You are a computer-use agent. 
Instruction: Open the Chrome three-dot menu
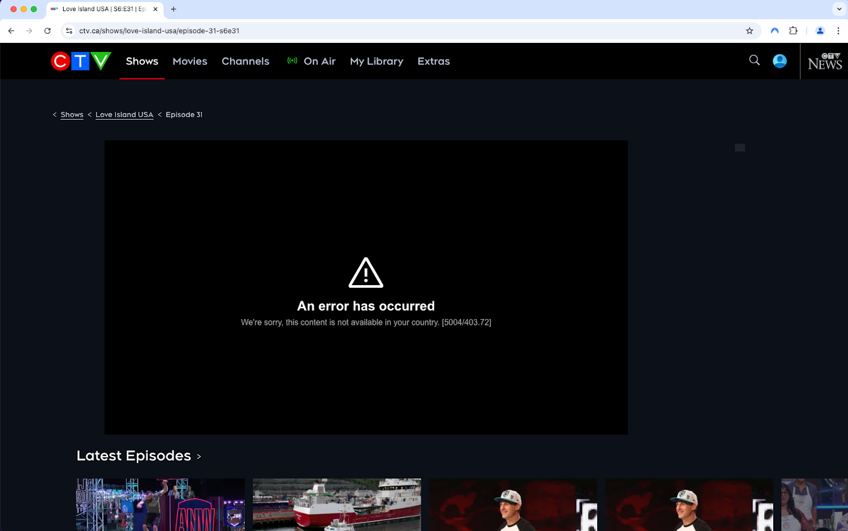(x=838, y=31)
